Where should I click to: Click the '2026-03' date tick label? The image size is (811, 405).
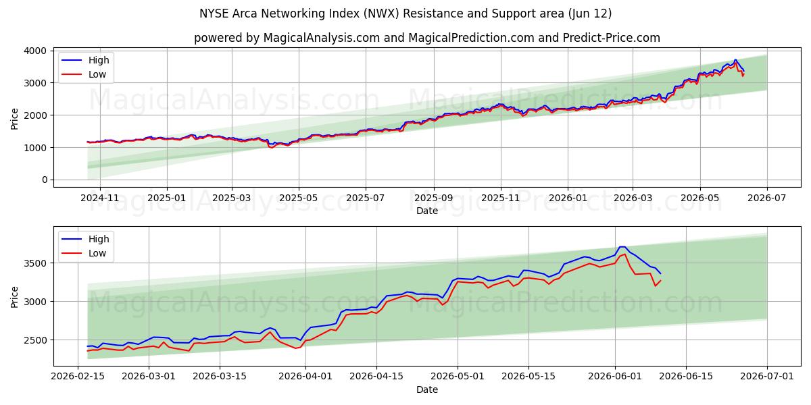click(x=633, y=198)
